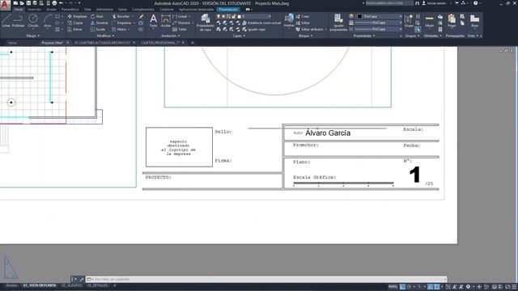The height and width of the screenshot is (291, 518).
Task: Click the Lineal dimension tool
Action: pos(180,16)
